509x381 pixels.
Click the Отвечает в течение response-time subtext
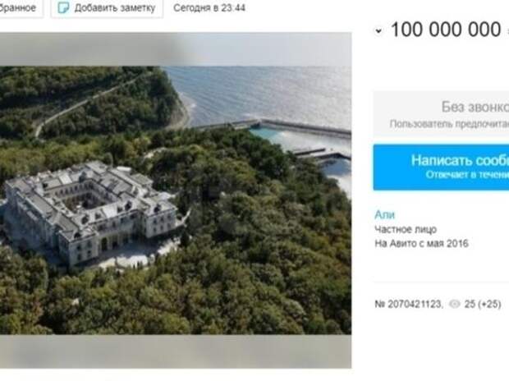pyautogui.click(x=466, y=174)
